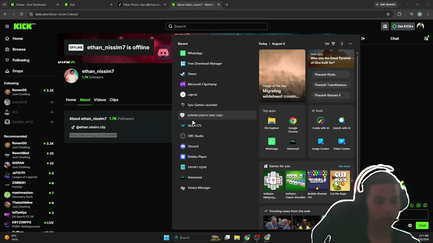
Task: Switch to Ethan Nissim clips TikTok tab
Action: click(x=142, y=5)
